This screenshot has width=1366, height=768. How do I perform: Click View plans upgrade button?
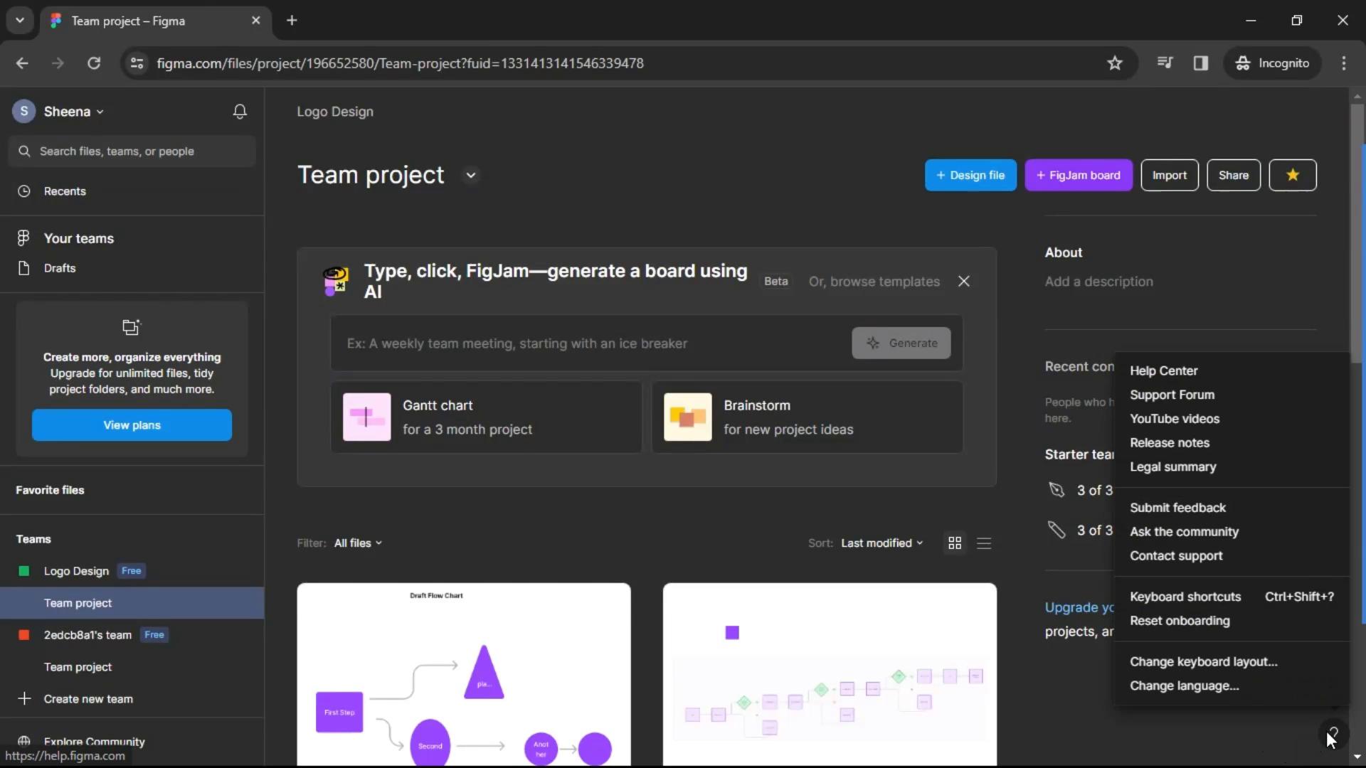132,425
